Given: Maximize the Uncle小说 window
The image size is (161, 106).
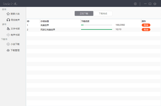Looking at the screenshot, I should coord(150,4).
